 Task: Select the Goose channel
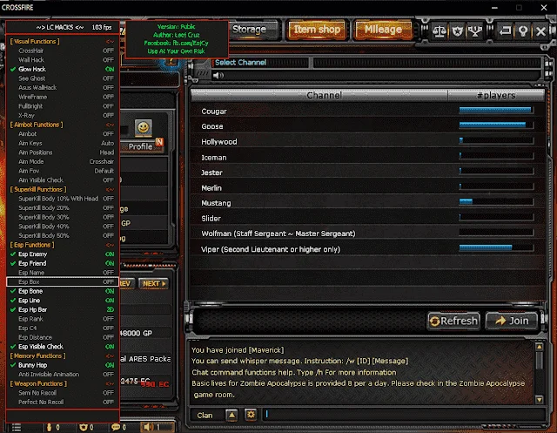pyautogui.click(x=367, y=126)
